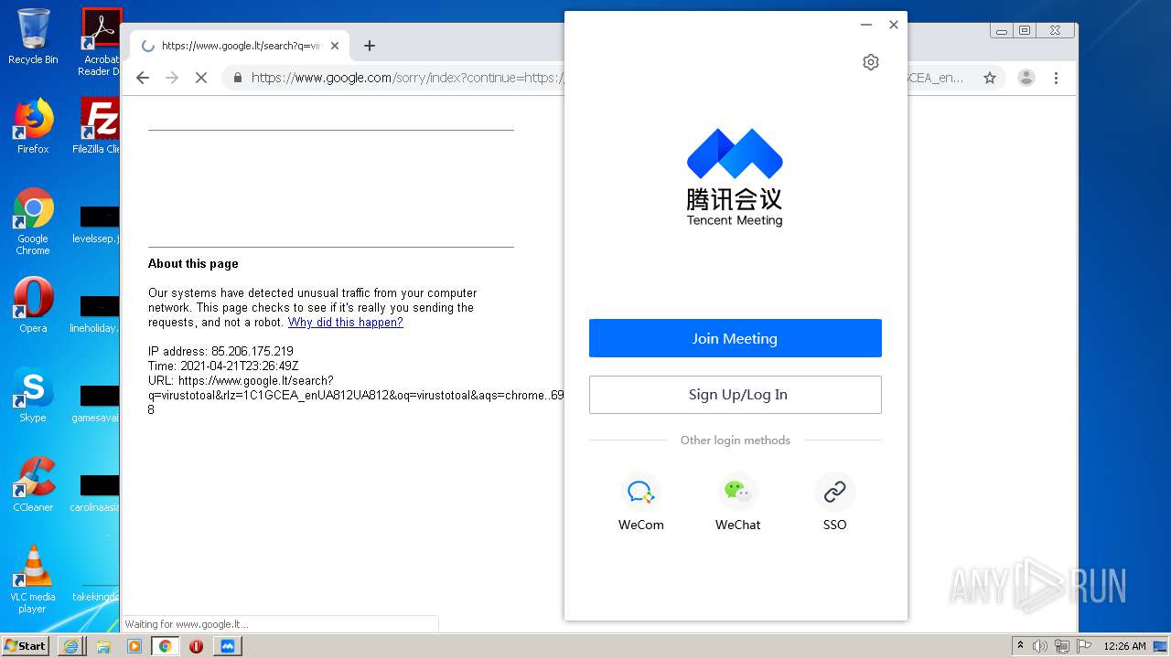Select the Acrobat Reader desktop icon
The height and width of the screenshot is (658, 1171).
point(99,42)
